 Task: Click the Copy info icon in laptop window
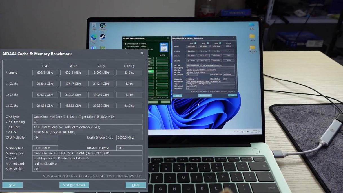[x=220, y=43]
